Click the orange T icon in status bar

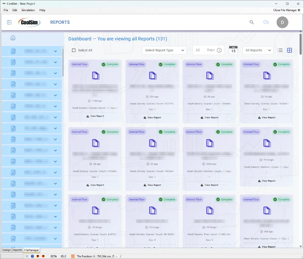(x=38, y=256)
